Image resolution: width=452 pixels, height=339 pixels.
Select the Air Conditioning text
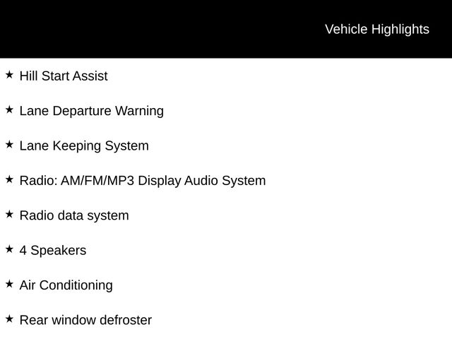tap(66, 285)
